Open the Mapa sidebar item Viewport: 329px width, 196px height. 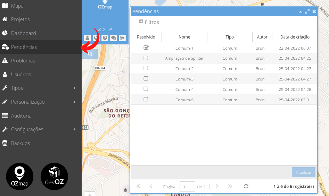[41, 6]
